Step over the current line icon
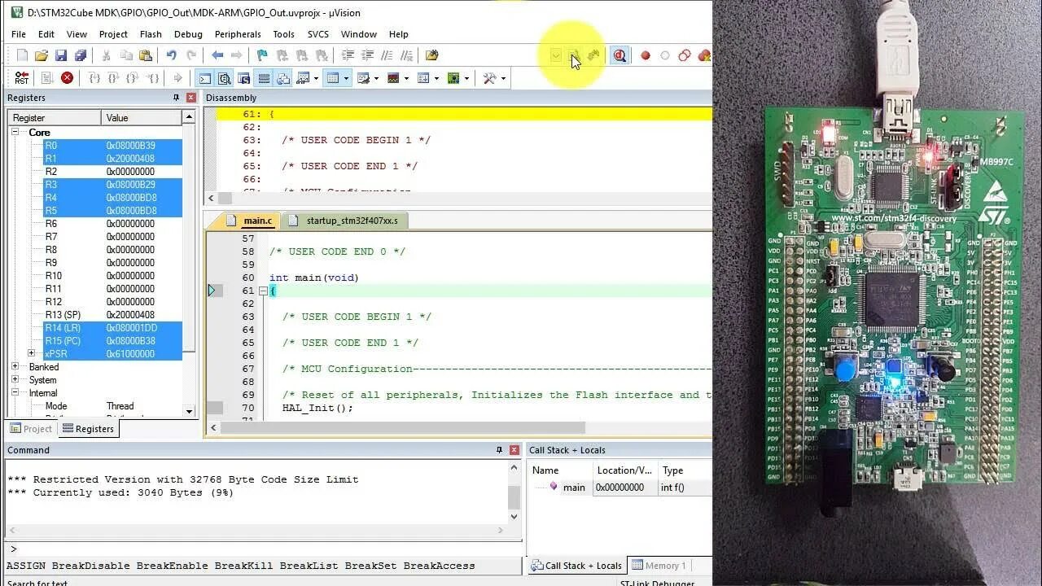1042x586 pixels. point(113,78)
